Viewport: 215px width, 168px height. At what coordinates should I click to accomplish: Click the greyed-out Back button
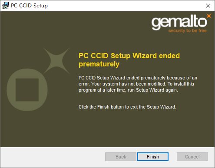tap(121, 157)
